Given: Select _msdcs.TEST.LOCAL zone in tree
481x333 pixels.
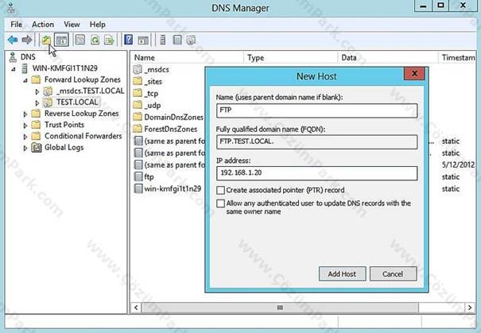Looking at the screenshot, I should click(x=90, y=91).
